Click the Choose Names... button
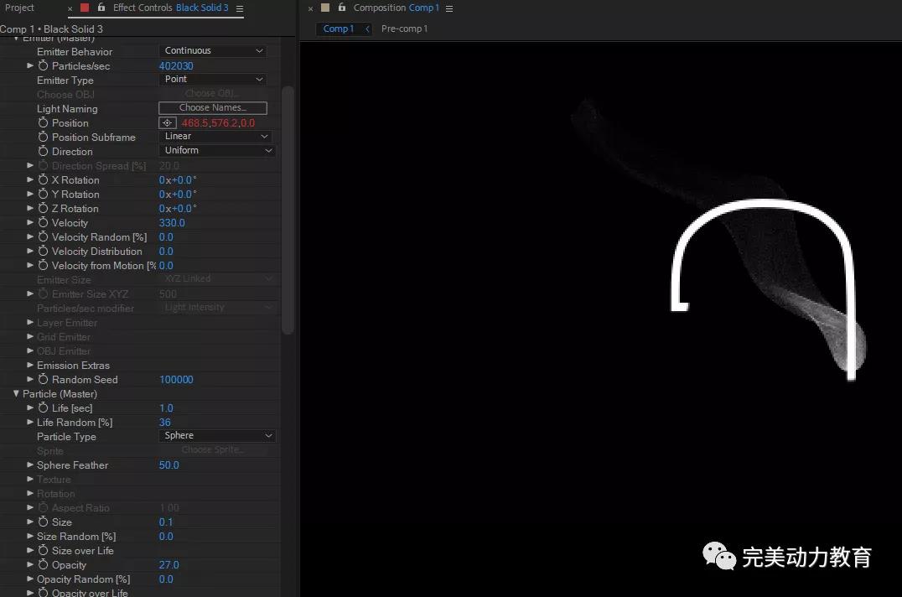The height and width of the screenshot is (597, 902). click(x=213, y=108)
